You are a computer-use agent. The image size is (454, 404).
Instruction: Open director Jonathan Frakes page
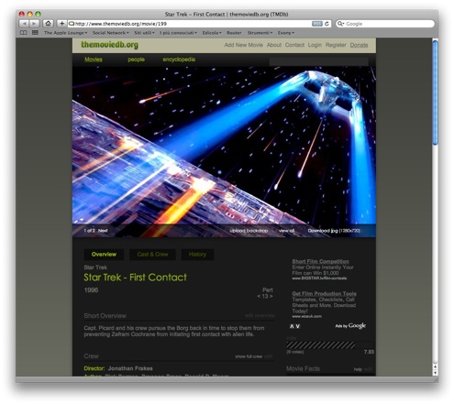(x=130, y=368)
